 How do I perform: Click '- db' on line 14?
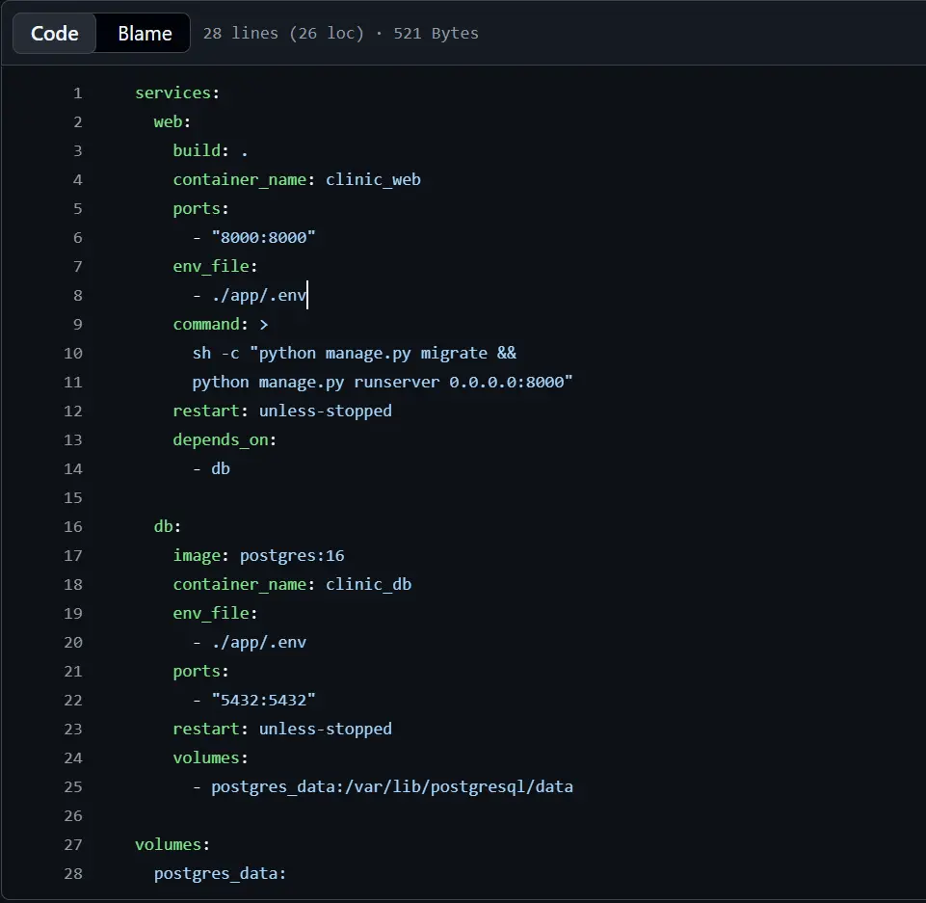(x=211, y=469)
